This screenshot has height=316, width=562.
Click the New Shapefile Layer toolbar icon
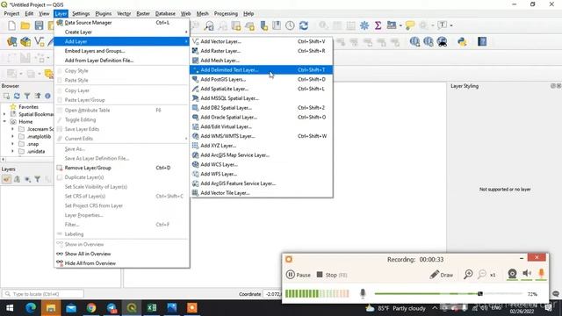click(39, 42)
